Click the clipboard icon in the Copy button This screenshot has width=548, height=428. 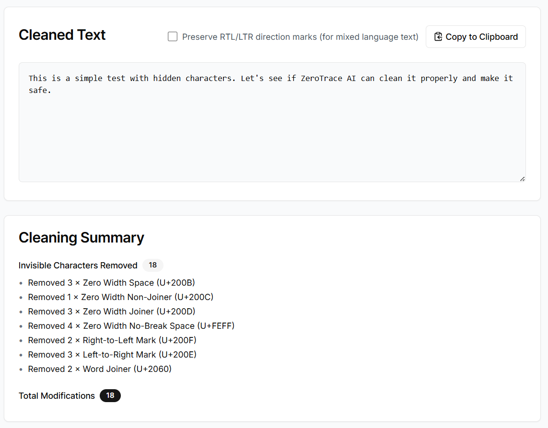click(x=438, y=37)
